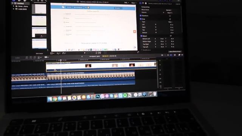The image size is (242, 136).
Task: Open the Crop Type dropdown
Action: coord(170,22)
